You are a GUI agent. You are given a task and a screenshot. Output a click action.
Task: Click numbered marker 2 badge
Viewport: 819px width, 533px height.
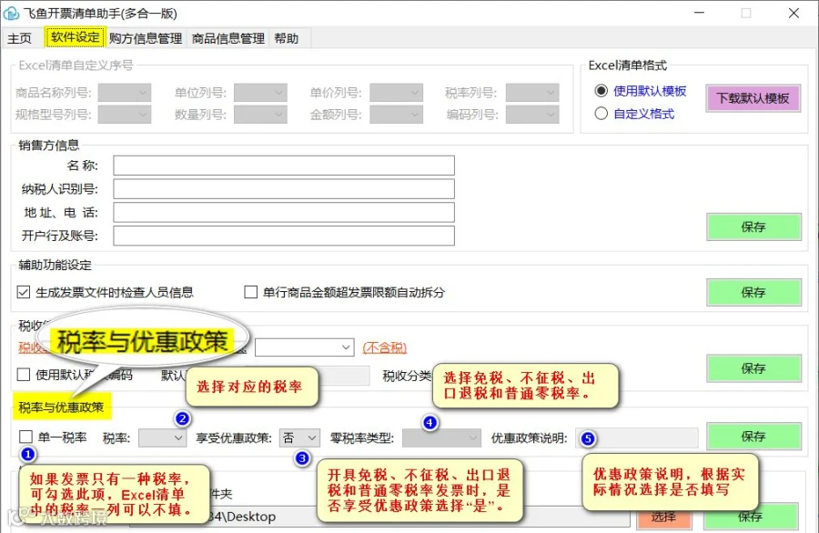point(182,418)
